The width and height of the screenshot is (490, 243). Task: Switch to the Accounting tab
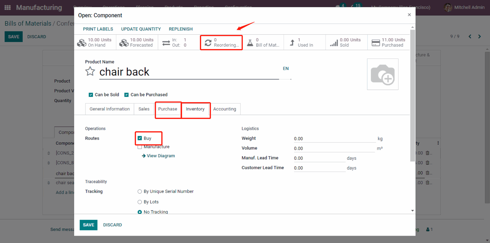(225, 109)
